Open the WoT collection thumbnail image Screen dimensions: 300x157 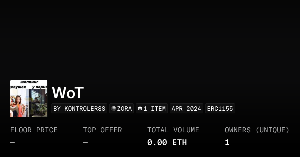coord(29,99)
